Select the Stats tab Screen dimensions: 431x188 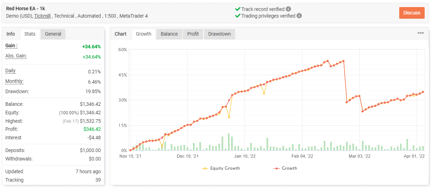30,34
